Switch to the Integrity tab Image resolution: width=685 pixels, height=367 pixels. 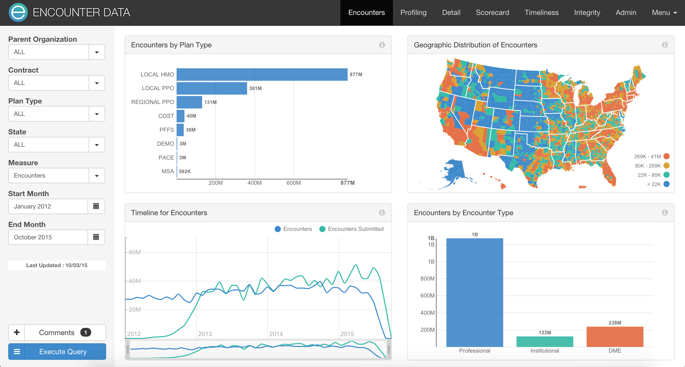coord(587,13)
